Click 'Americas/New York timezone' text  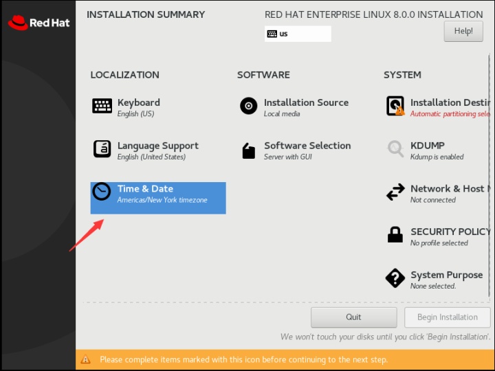click(162, 200)
